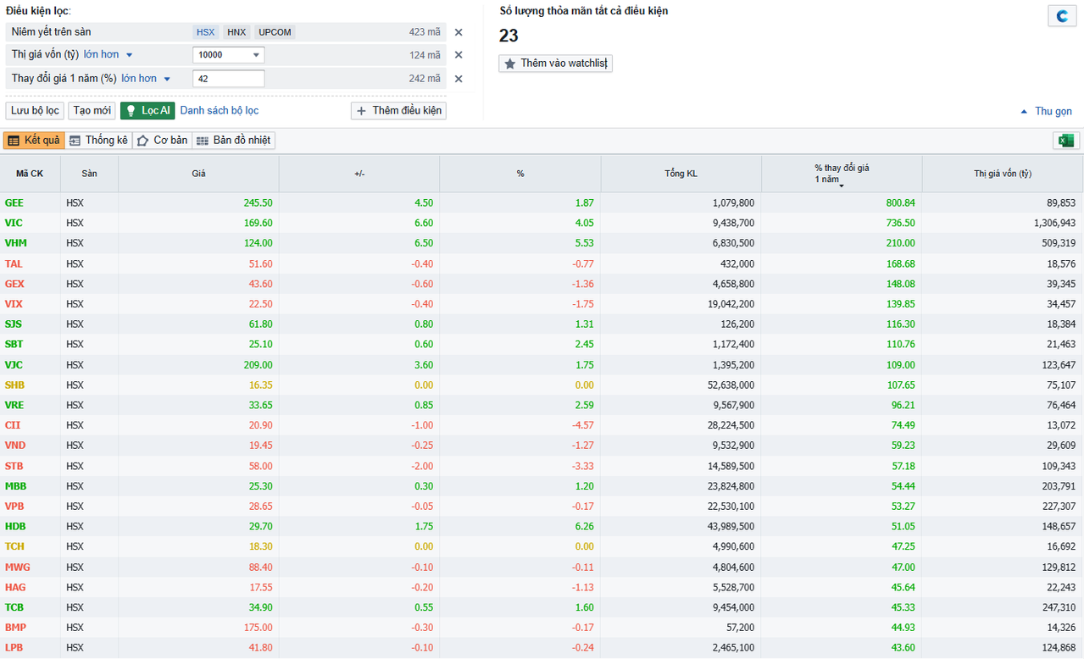Screen dimensions: 1084x659
Task: Open the HDB stock ticker
Action: (14, 527)
